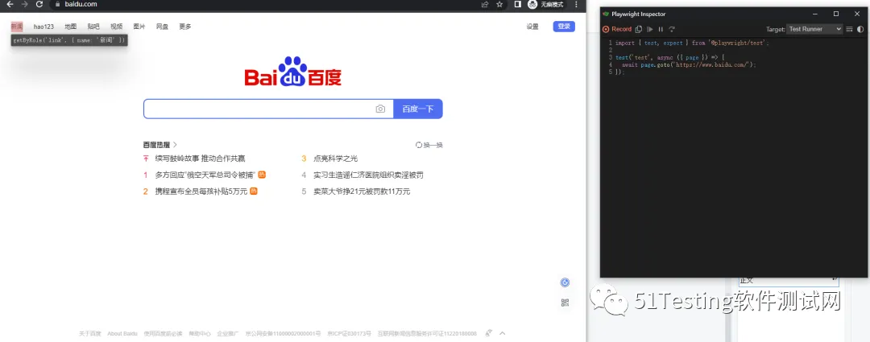Click the import statement code line
The image size is (870, 342).
693,43
